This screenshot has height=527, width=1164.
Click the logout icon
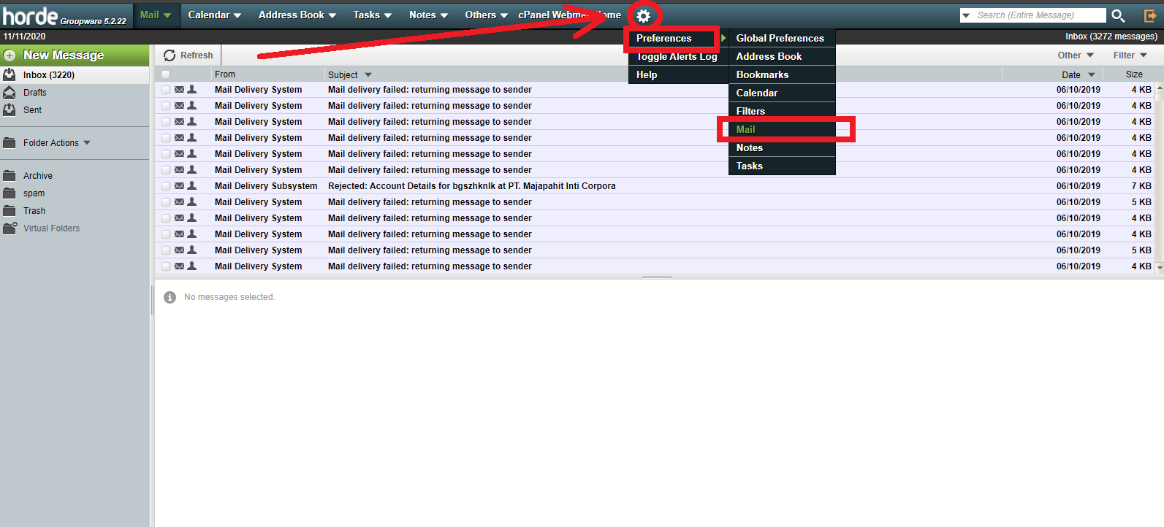tap(1149, 15)
